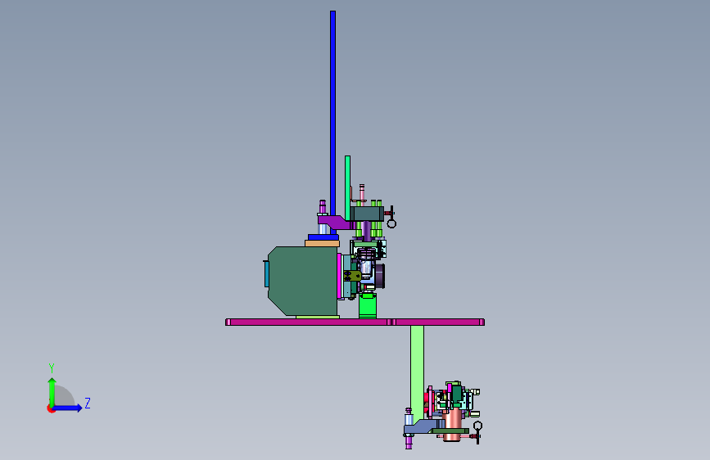Viewport: 710px width, 460px height.
Task: Select the gray quarter-circle plane of the axis triad
Action: coord(65,396)
